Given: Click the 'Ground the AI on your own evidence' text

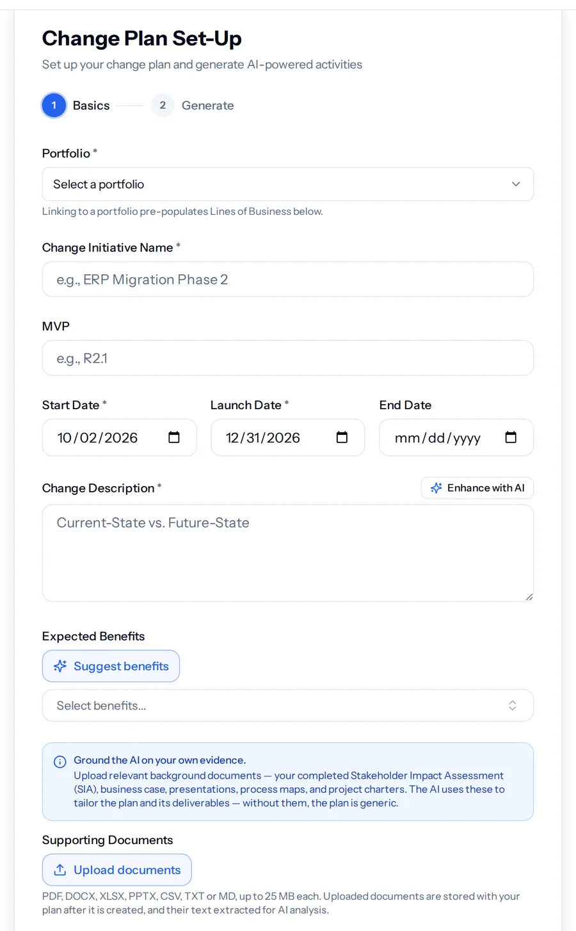Looking at the screenshot, I should pyautogui.click(x=159, y=760).
